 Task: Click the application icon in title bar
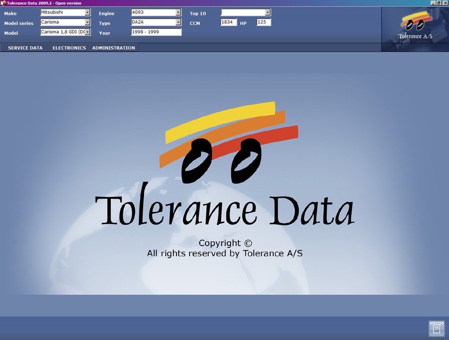click(3, 3)
